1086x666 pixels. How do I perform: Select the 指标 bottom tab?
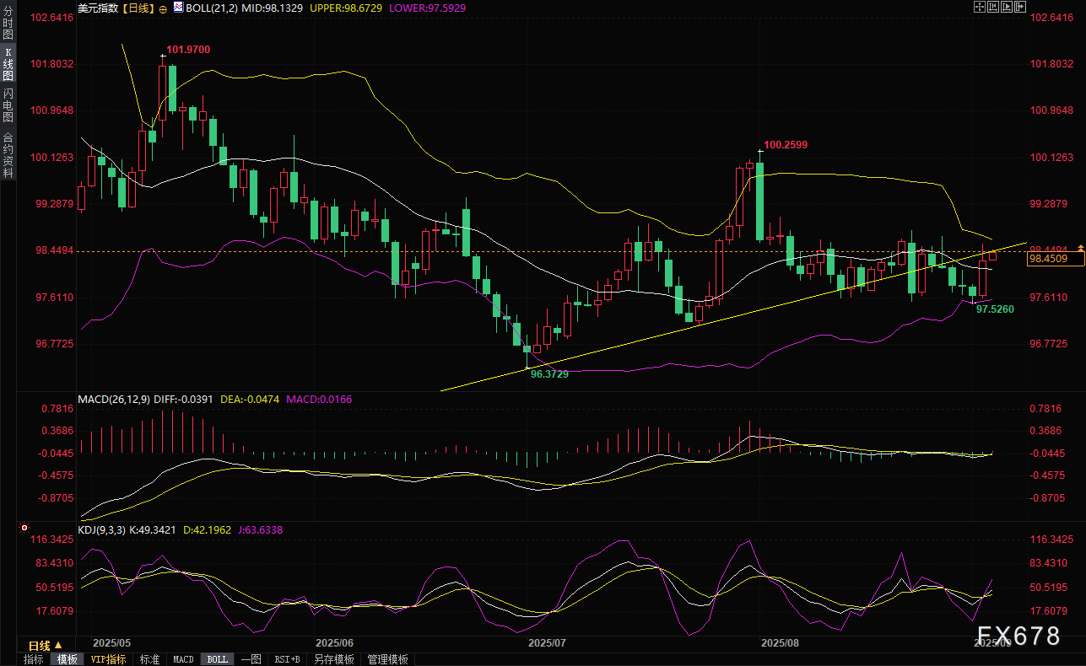click(x=34, y=659)
